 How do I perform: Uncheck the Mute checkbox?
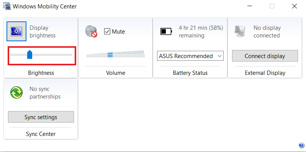coord(107,32)
